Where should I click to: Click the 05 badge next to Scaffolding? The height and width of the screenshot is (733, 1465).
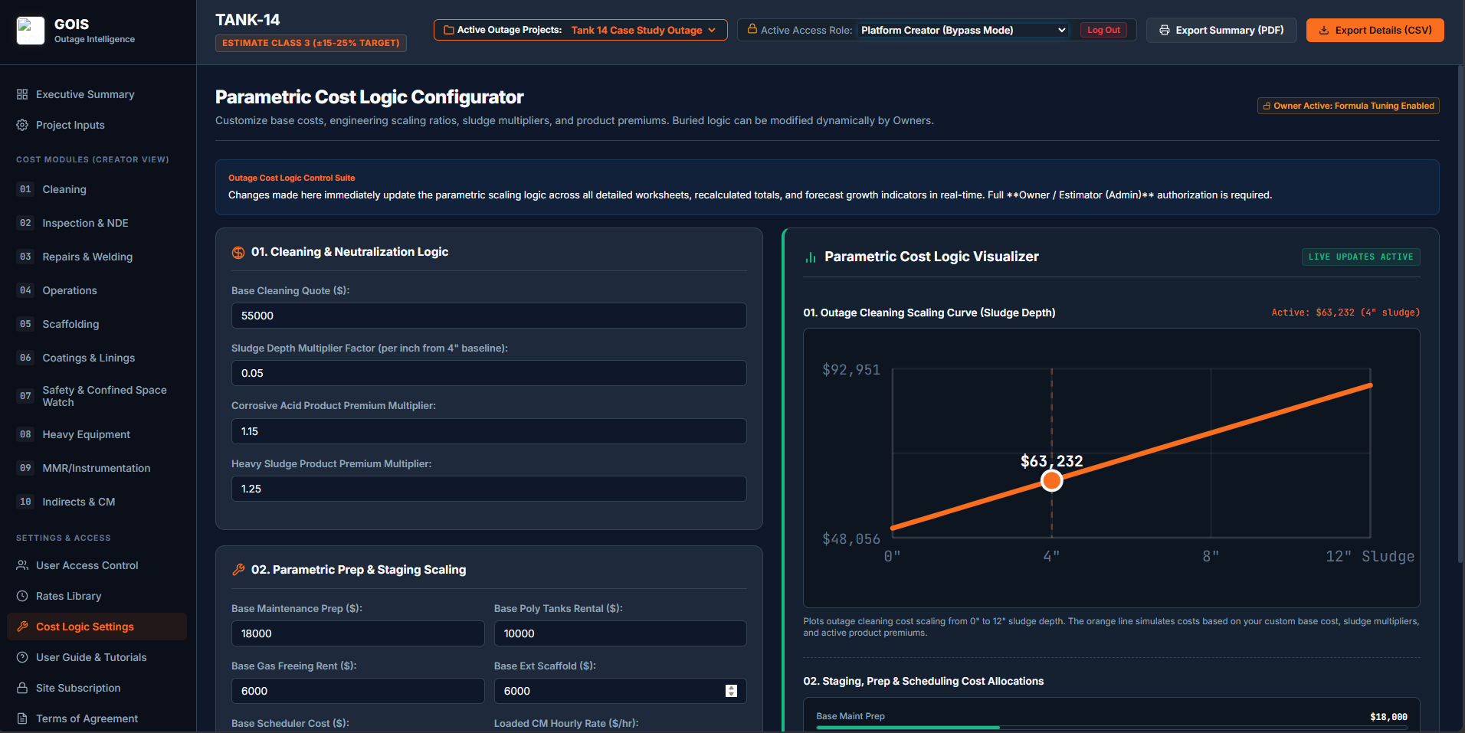[x=25, y=324]
